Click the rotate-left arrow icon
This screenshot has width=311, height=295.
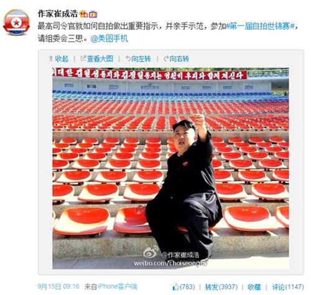click(x=128, y=59)
